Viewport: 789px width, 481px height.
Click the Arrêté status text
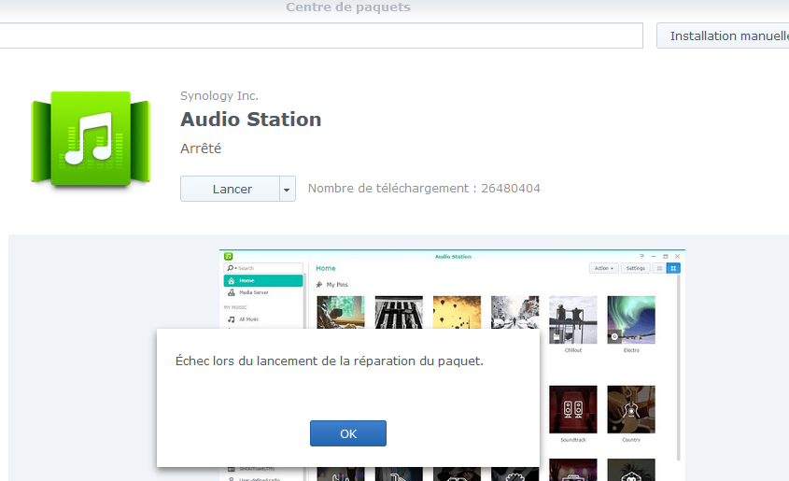201,149
